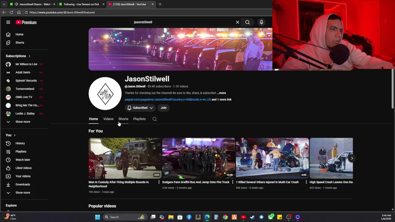The image size is (395, 222).
Task: Switch to channel Videos tab
Action: pyautogui.click(x=108, y=119)
